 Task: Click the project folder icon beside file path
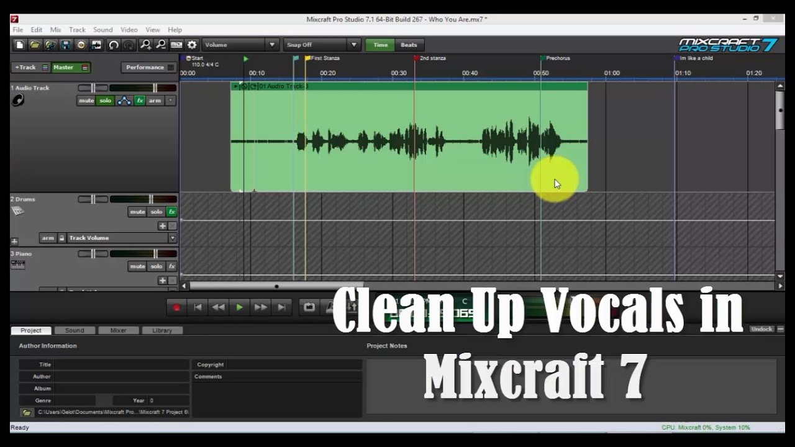[27, 412]
